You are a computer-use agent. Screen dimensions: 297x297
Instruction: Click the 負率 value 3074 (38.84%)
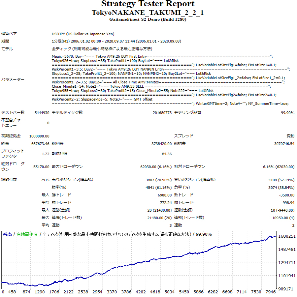(281, 188)
